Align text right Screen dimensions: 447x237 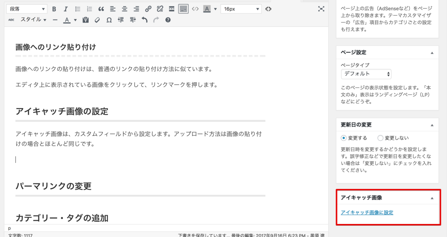[136, 9]
